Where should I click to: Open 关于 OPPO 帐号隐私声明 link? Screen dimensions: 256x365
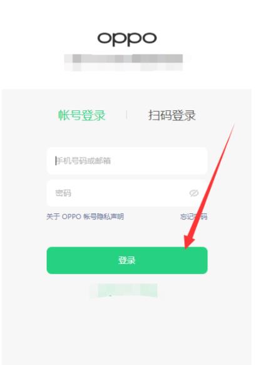coord(85,216)
